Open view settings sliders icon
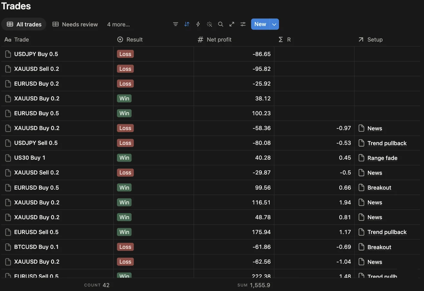This screenshot has width=424, height=291. pyautogui.click(x=243, y=24)
